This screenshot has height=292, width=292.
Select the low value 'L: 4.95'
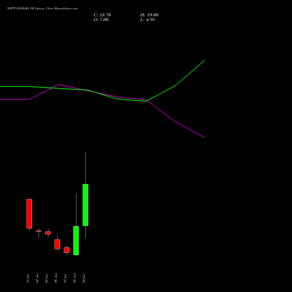147,20
